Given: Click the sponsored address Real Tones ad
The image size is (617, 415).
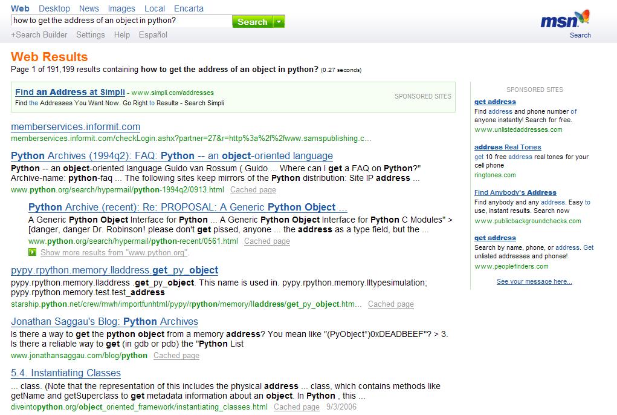Looking at the screenshot, I should pos(508,147).
